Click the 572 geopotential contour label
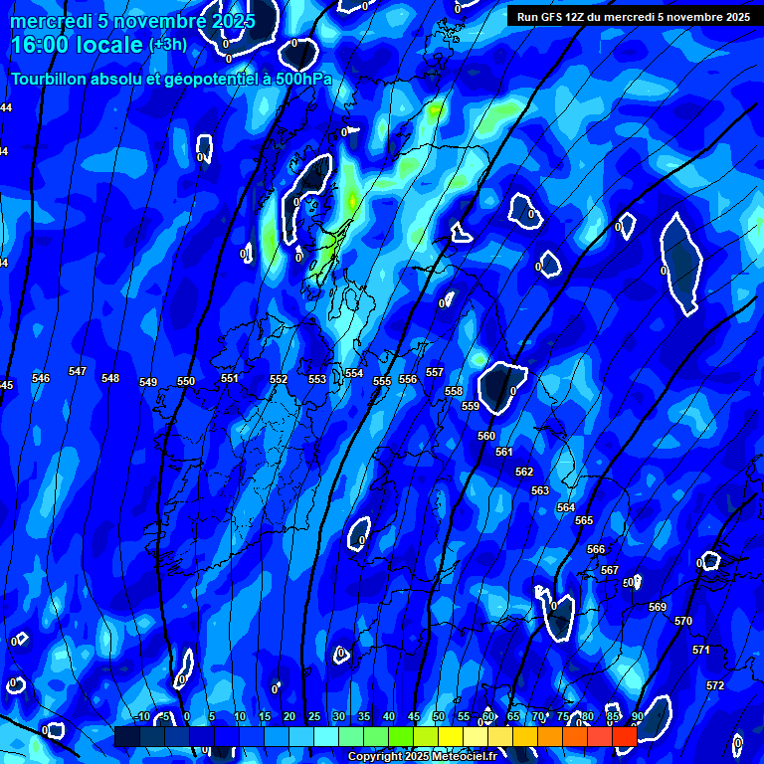This screenshot has width=764, height=764. click(715, 685)
